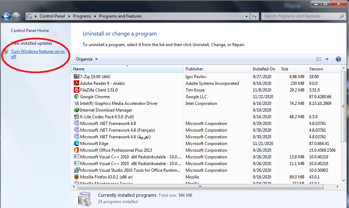Select the FileZilla Client 3.51.0 icon
Screen dimensions: 349x208
coord(76,90)
